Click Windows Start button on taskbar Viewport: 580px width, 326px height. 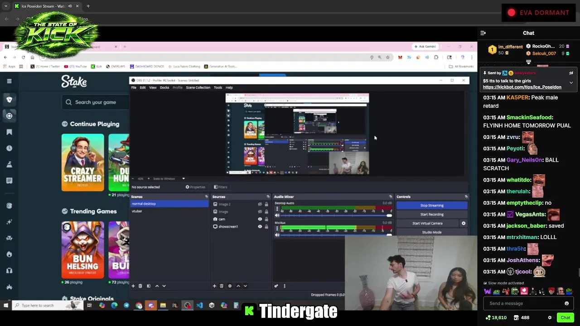coord(5,306)
